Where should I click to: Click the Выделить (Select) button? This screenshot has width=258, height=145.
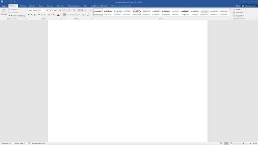[x=238, y=16]
